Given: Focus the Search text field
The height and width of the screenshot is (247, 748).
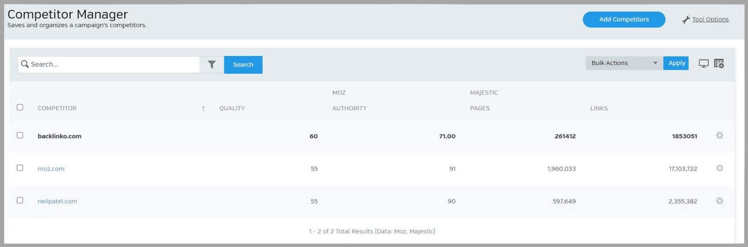Looking at the screenshot, I should 112,65.
